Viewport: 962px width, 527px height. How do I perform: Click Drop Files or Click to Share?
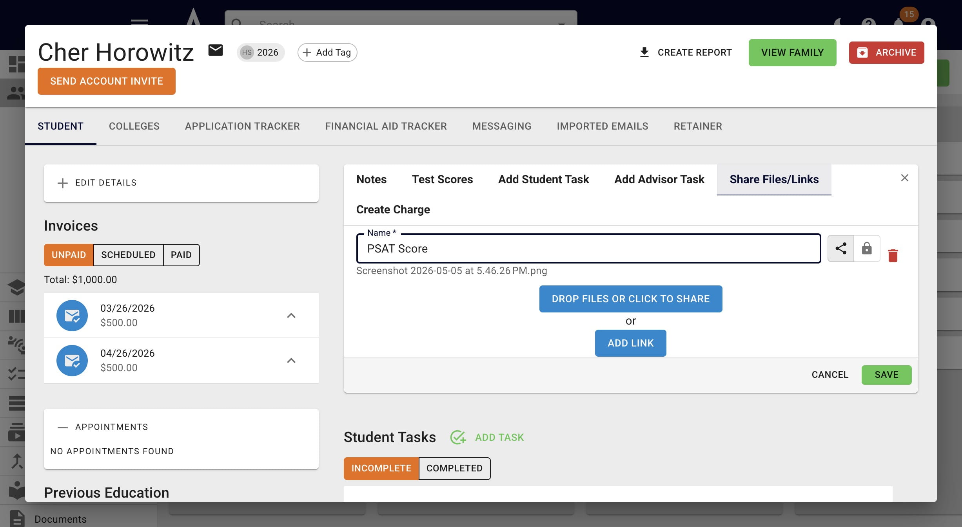coord(630,299)
